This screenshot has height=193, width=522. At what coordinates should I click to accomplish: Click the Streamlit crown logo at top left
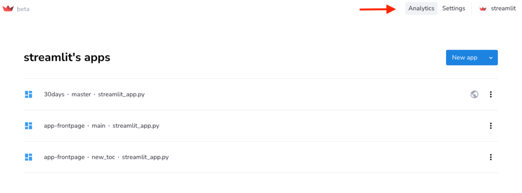(x=8, y=9)
